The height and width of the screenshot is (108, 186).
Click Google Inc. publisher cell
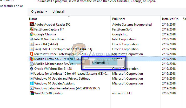[x=120, y=34]
